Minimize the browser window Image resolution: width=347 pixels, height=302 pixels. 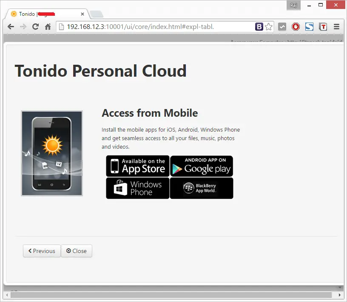tap(309, 5)
